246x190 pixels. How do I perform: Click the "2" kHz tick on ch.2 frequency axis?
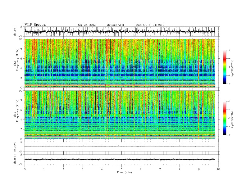[22, 129]
